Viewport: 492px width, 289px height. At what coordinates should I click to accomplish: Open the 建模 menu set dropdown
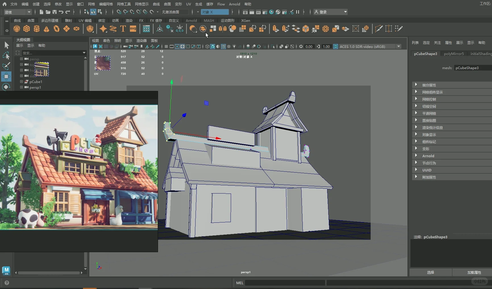(x=18, y=12)
